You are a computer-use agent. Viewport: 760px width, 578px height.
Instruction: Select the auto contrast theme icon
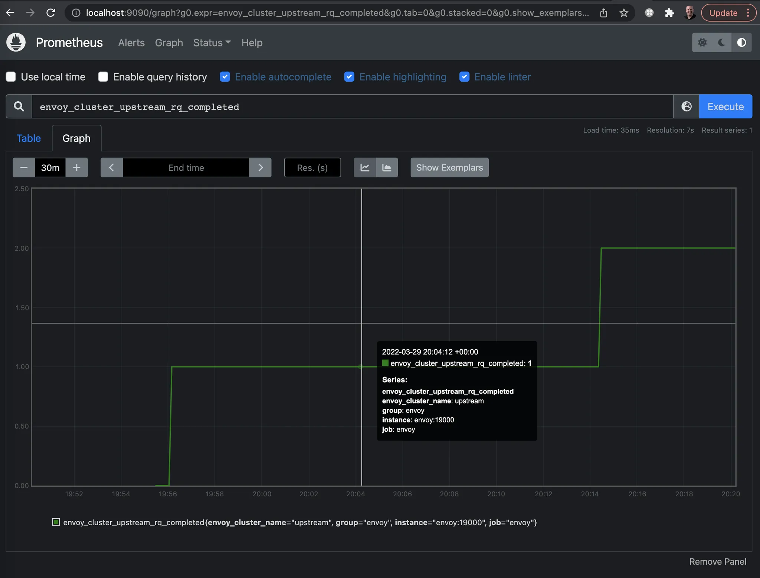click(x=741, y=43)
